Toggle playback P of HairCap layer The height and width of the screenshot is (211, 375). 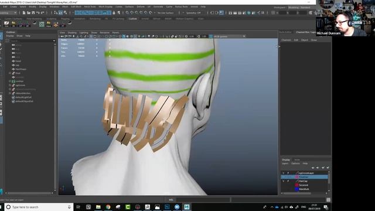coord(288,181)
